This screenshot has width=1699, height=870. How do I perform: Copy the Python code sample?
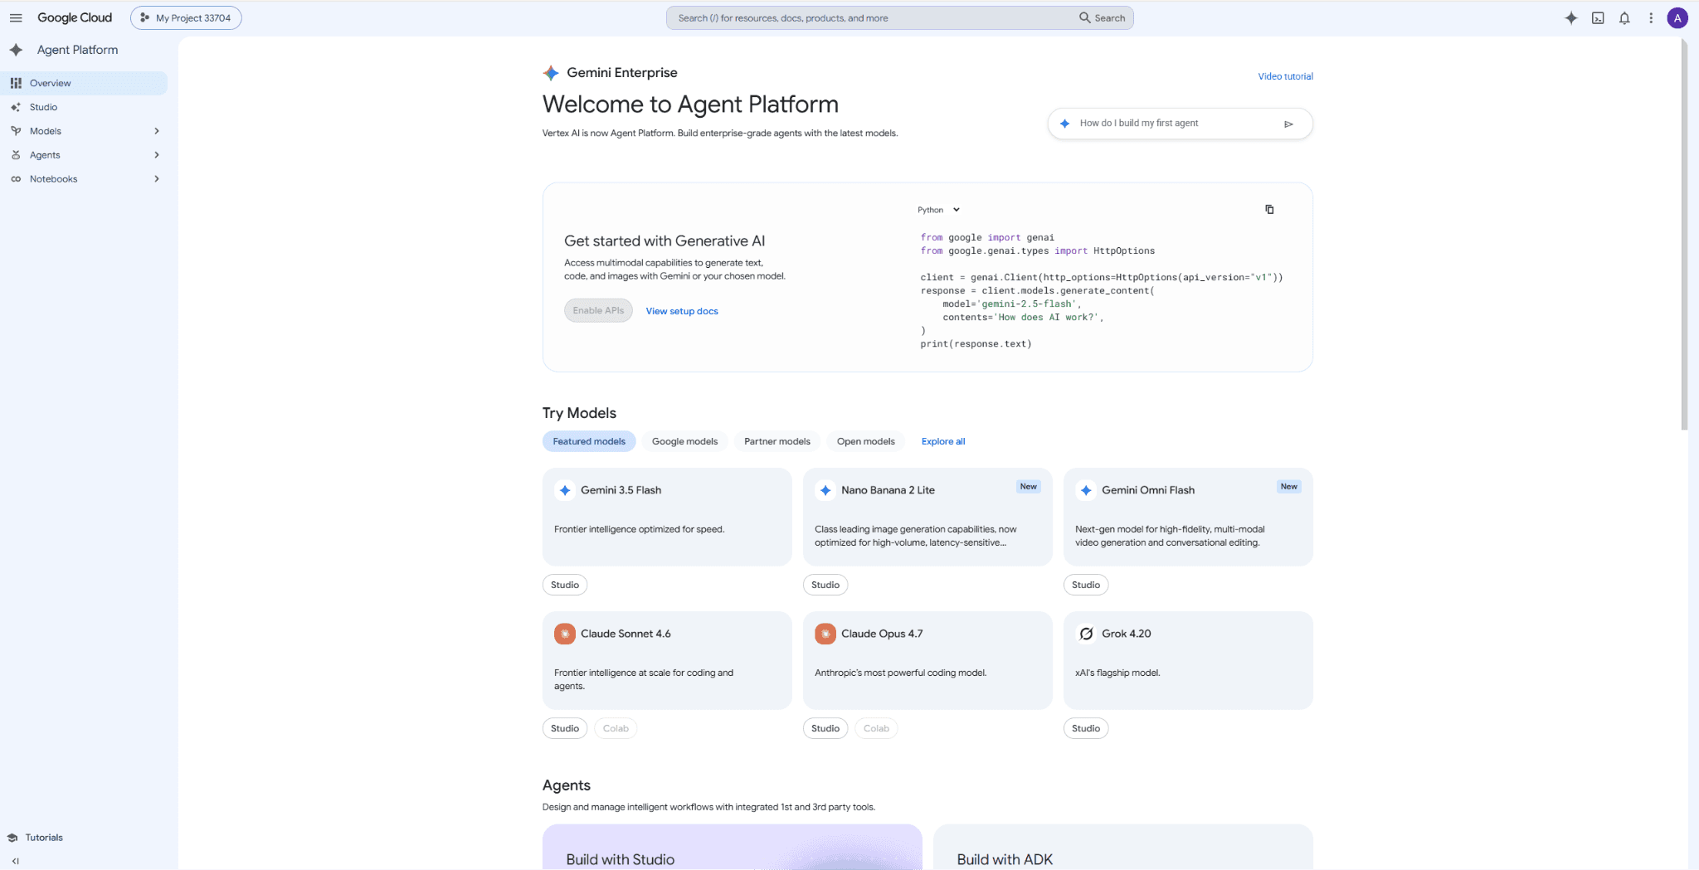click(x=1269, y=210)
